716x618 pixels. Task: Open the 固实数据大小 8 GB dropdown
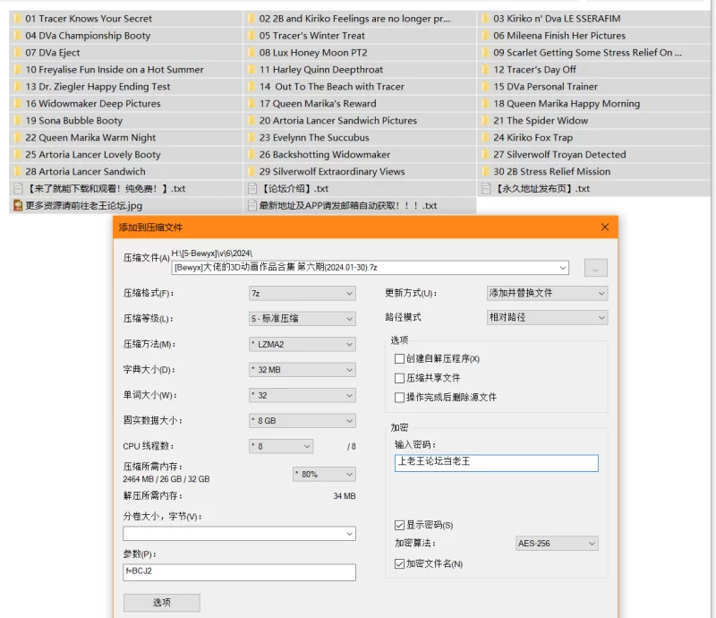[303, 421]
